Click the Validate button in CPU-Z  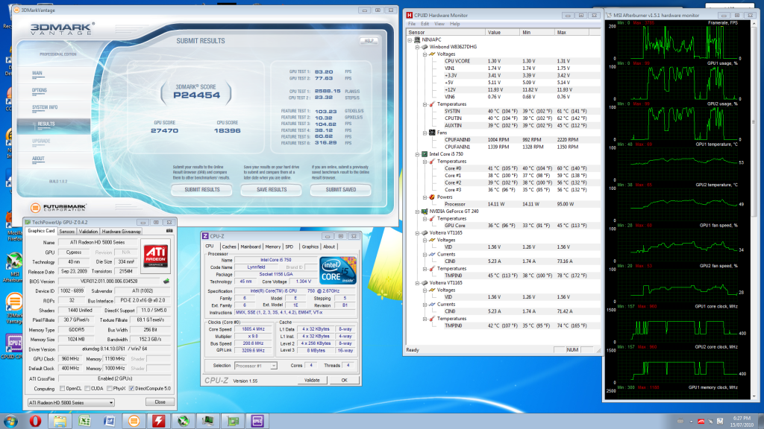coord(312,381)
